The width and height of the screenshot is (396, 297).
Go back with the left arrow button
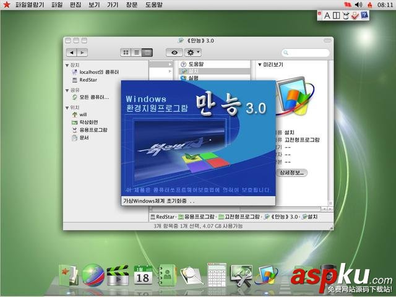(72, 53)
